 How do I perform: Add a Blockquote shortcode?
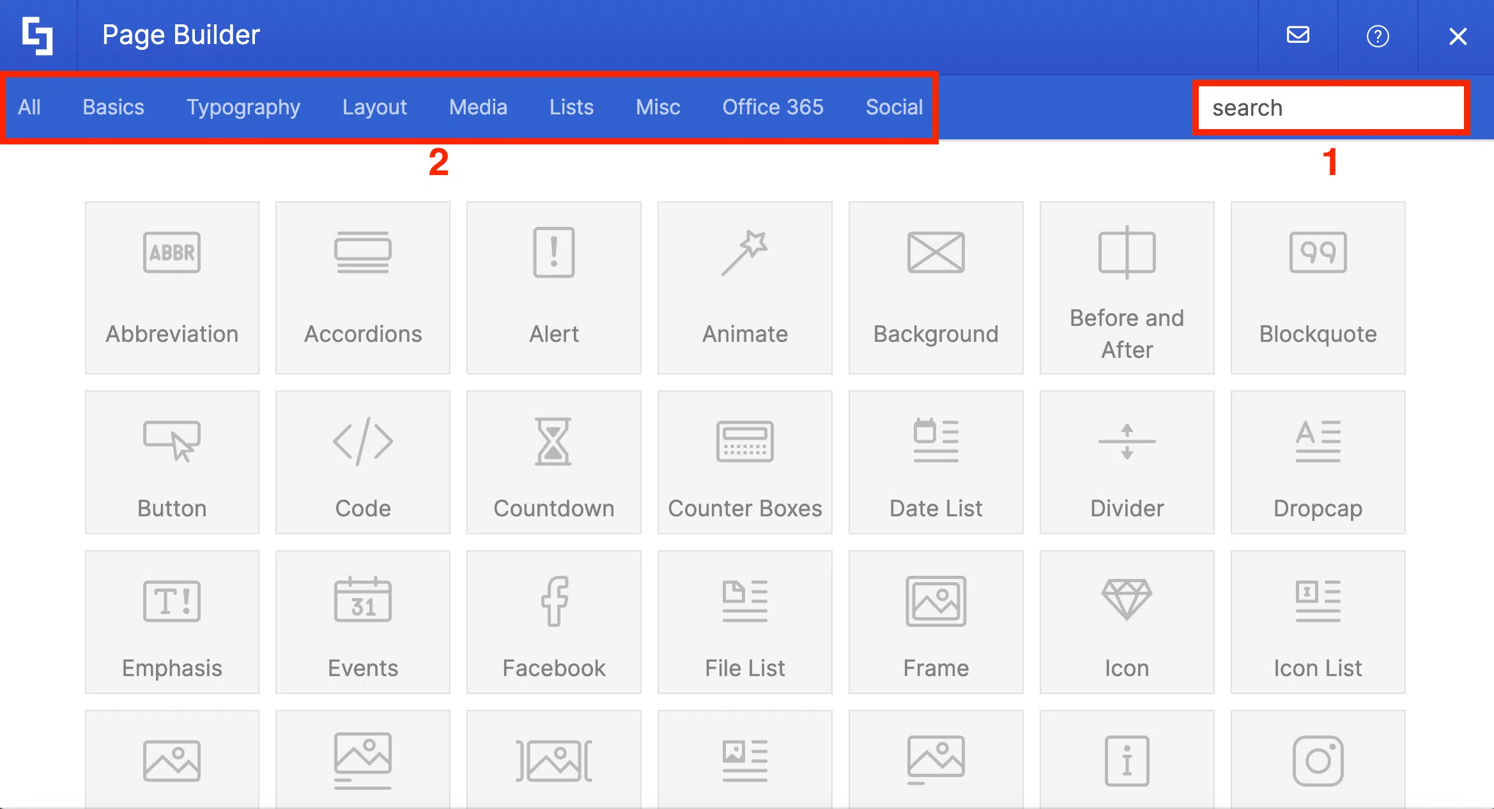(x=1318, y=288)
